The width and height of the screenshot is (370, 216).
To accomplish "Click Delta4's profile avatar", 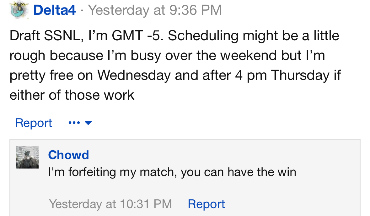I will (19, 10).
